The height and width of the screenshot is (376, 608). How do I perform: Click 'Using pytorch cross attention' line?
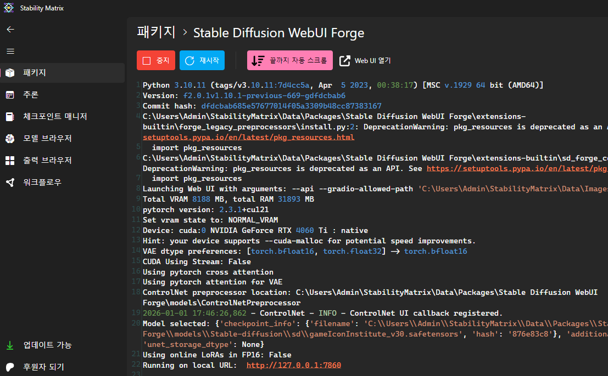[208, 272]
